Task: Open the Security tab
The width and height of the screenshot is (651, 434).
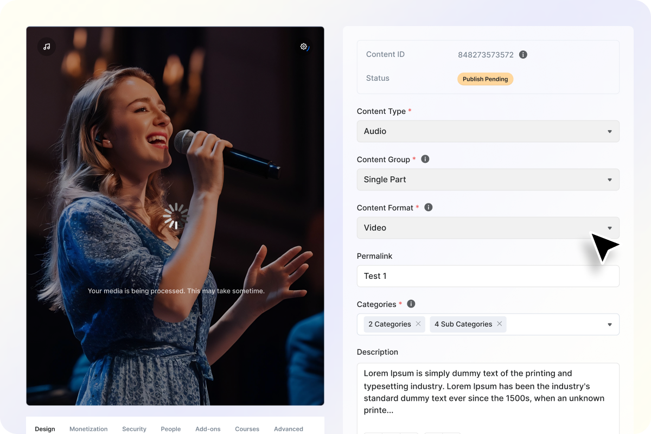Action: (134, 429)
